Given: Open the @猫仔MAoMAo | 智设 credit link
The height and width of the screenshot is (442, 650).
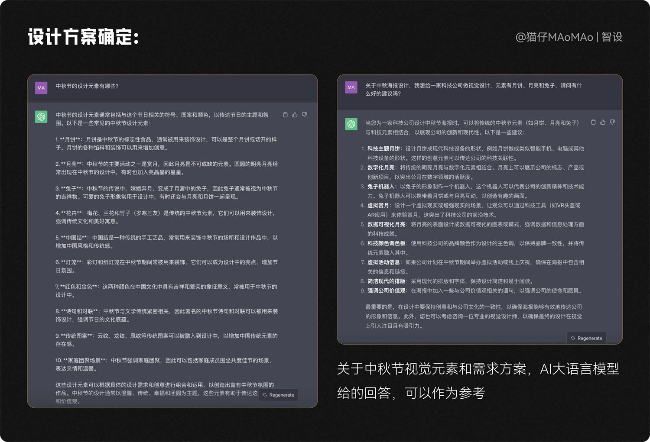Looking at the screenshot, I should 569,37.
